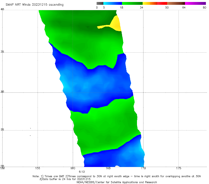Click the red segment of the color bar
The width and height of the screenshot is (209, 184).
[x=162, y=3]
